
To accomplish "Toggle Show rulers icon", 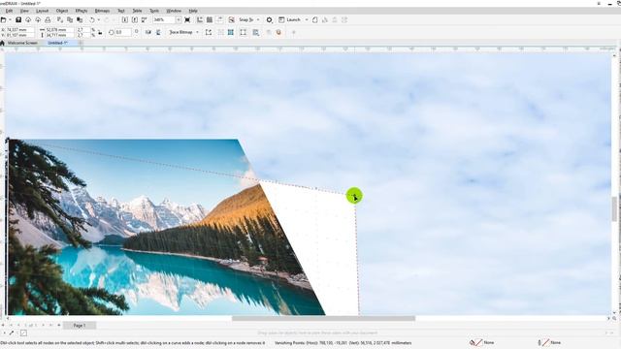I will [x=200, y=19].
